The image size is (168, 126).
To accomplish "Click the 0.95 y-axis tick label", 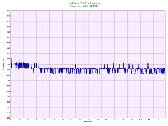I will (8, 64).
